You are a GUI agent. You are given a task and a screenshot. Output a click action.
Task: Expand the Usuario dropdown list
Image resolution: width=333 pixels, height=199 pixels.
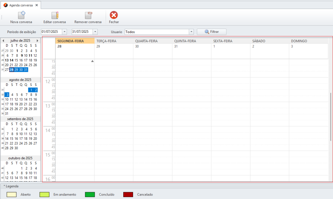pos(191,32)
